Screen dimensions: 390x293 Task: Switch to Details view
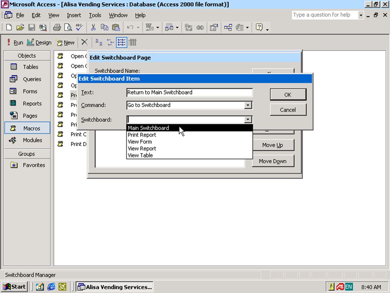tap(132, 42)
